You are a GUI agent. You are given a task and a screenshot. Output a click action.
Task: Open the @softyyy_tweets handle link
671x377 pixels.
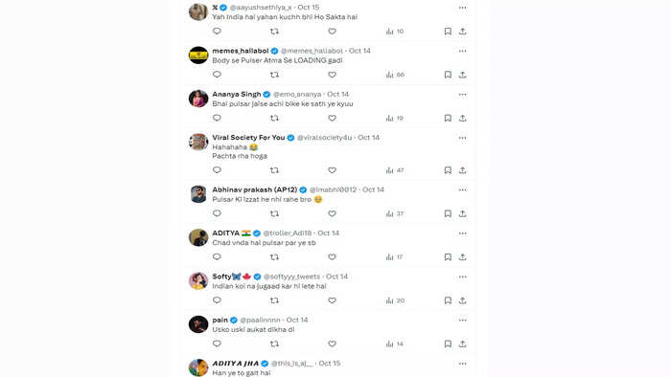tap(291, 277)
